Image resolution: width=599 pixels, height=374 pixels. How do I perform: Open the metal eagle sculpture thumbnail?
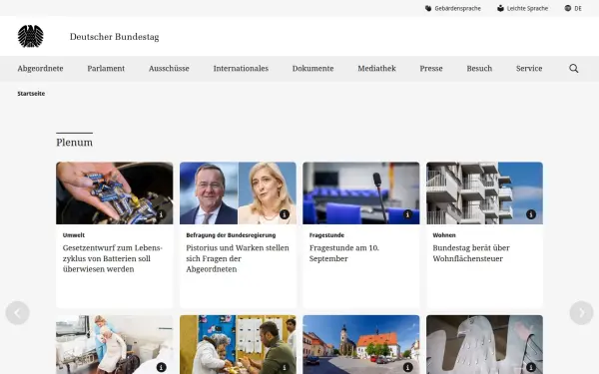point(484,345)
